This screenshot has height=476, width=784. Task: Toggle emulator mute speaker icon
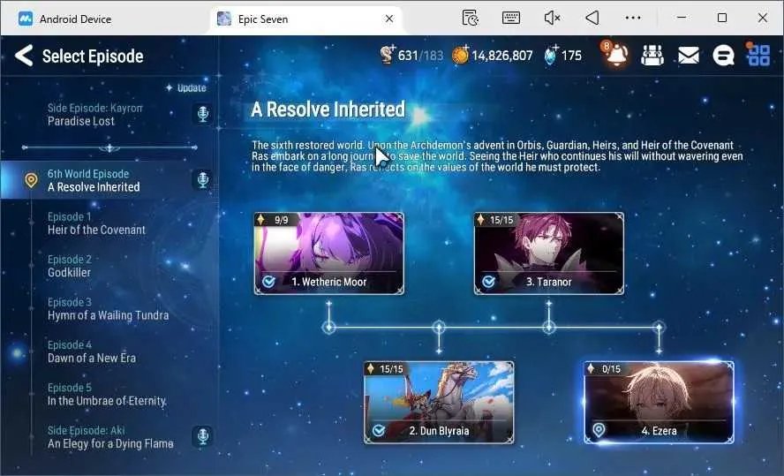click(x=552, y=19)
